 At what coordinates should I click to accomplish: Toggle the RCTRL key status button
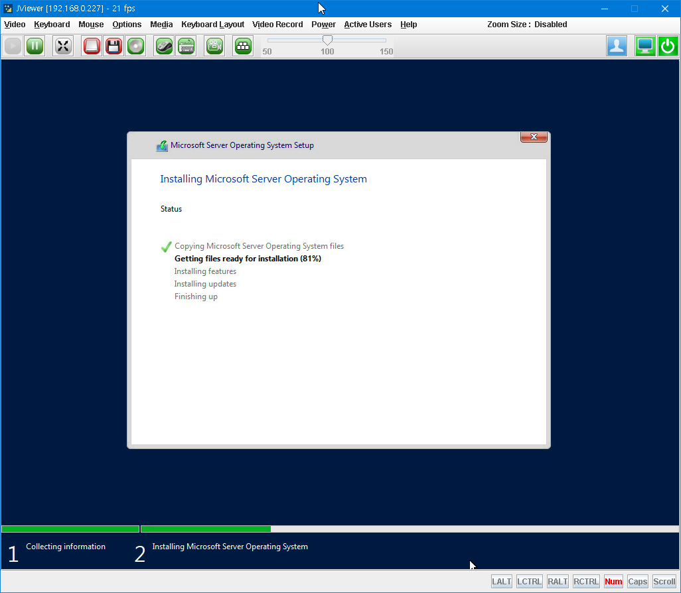tap(586, 581)
